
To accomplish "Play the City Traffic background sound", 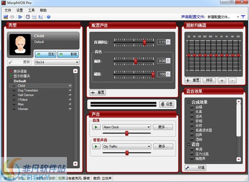I will click(96, 147).
